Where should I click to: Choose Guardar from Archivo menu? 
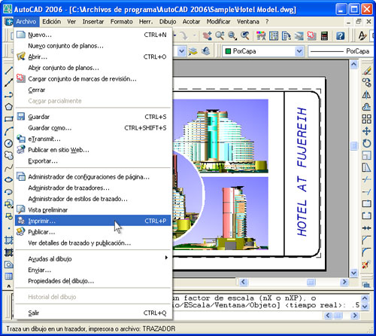point(92,117)
